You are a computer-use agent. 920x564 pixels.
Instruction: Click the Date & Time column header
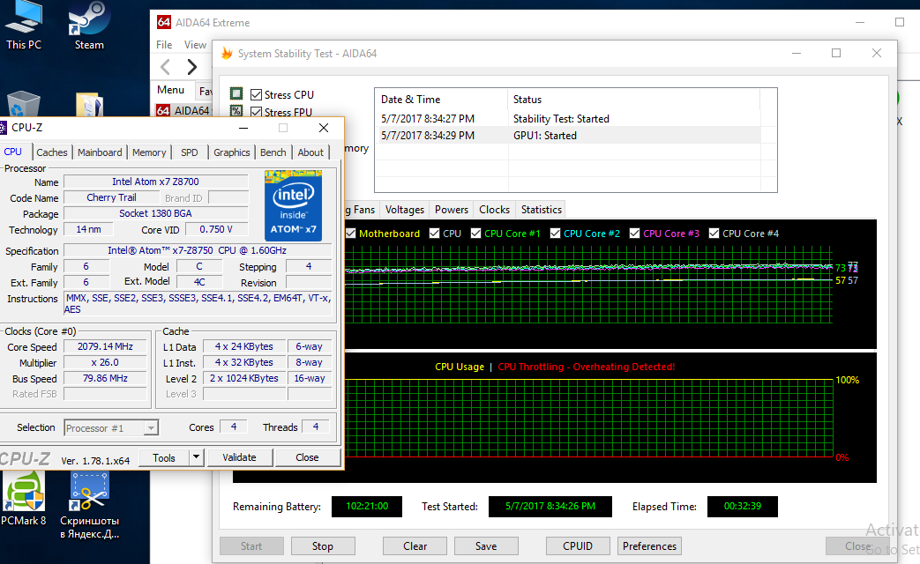click(441, 99)
